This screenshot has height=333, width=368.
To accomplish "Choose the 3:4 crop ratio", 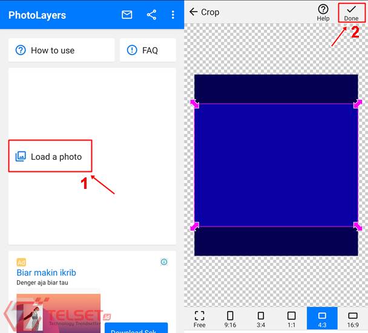I will pos(261,319).
